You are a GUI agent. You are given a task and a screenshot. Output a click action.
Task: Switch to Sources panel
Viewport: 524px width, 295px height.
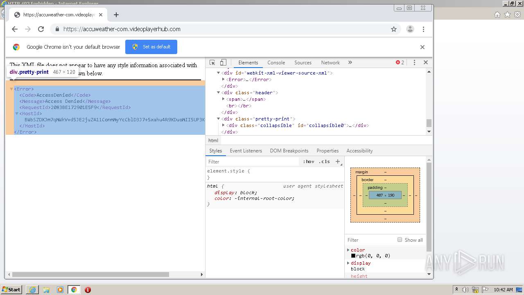303,63
